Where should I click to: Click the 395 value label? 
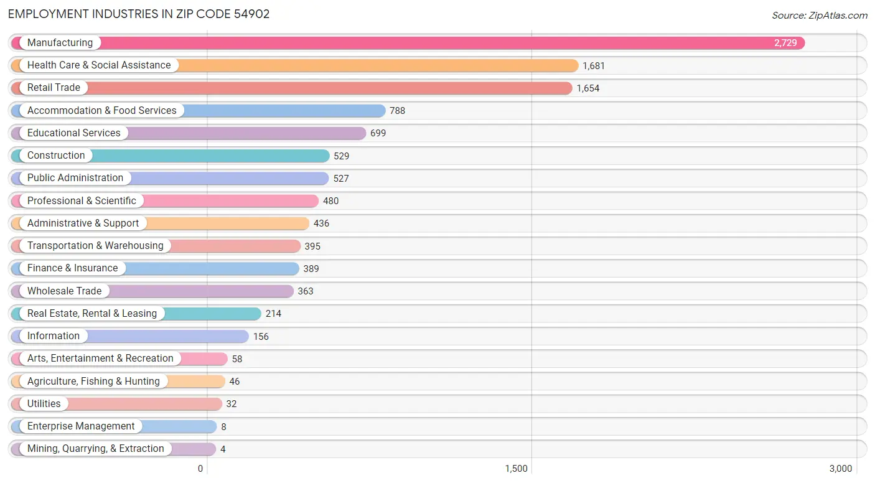312,246
